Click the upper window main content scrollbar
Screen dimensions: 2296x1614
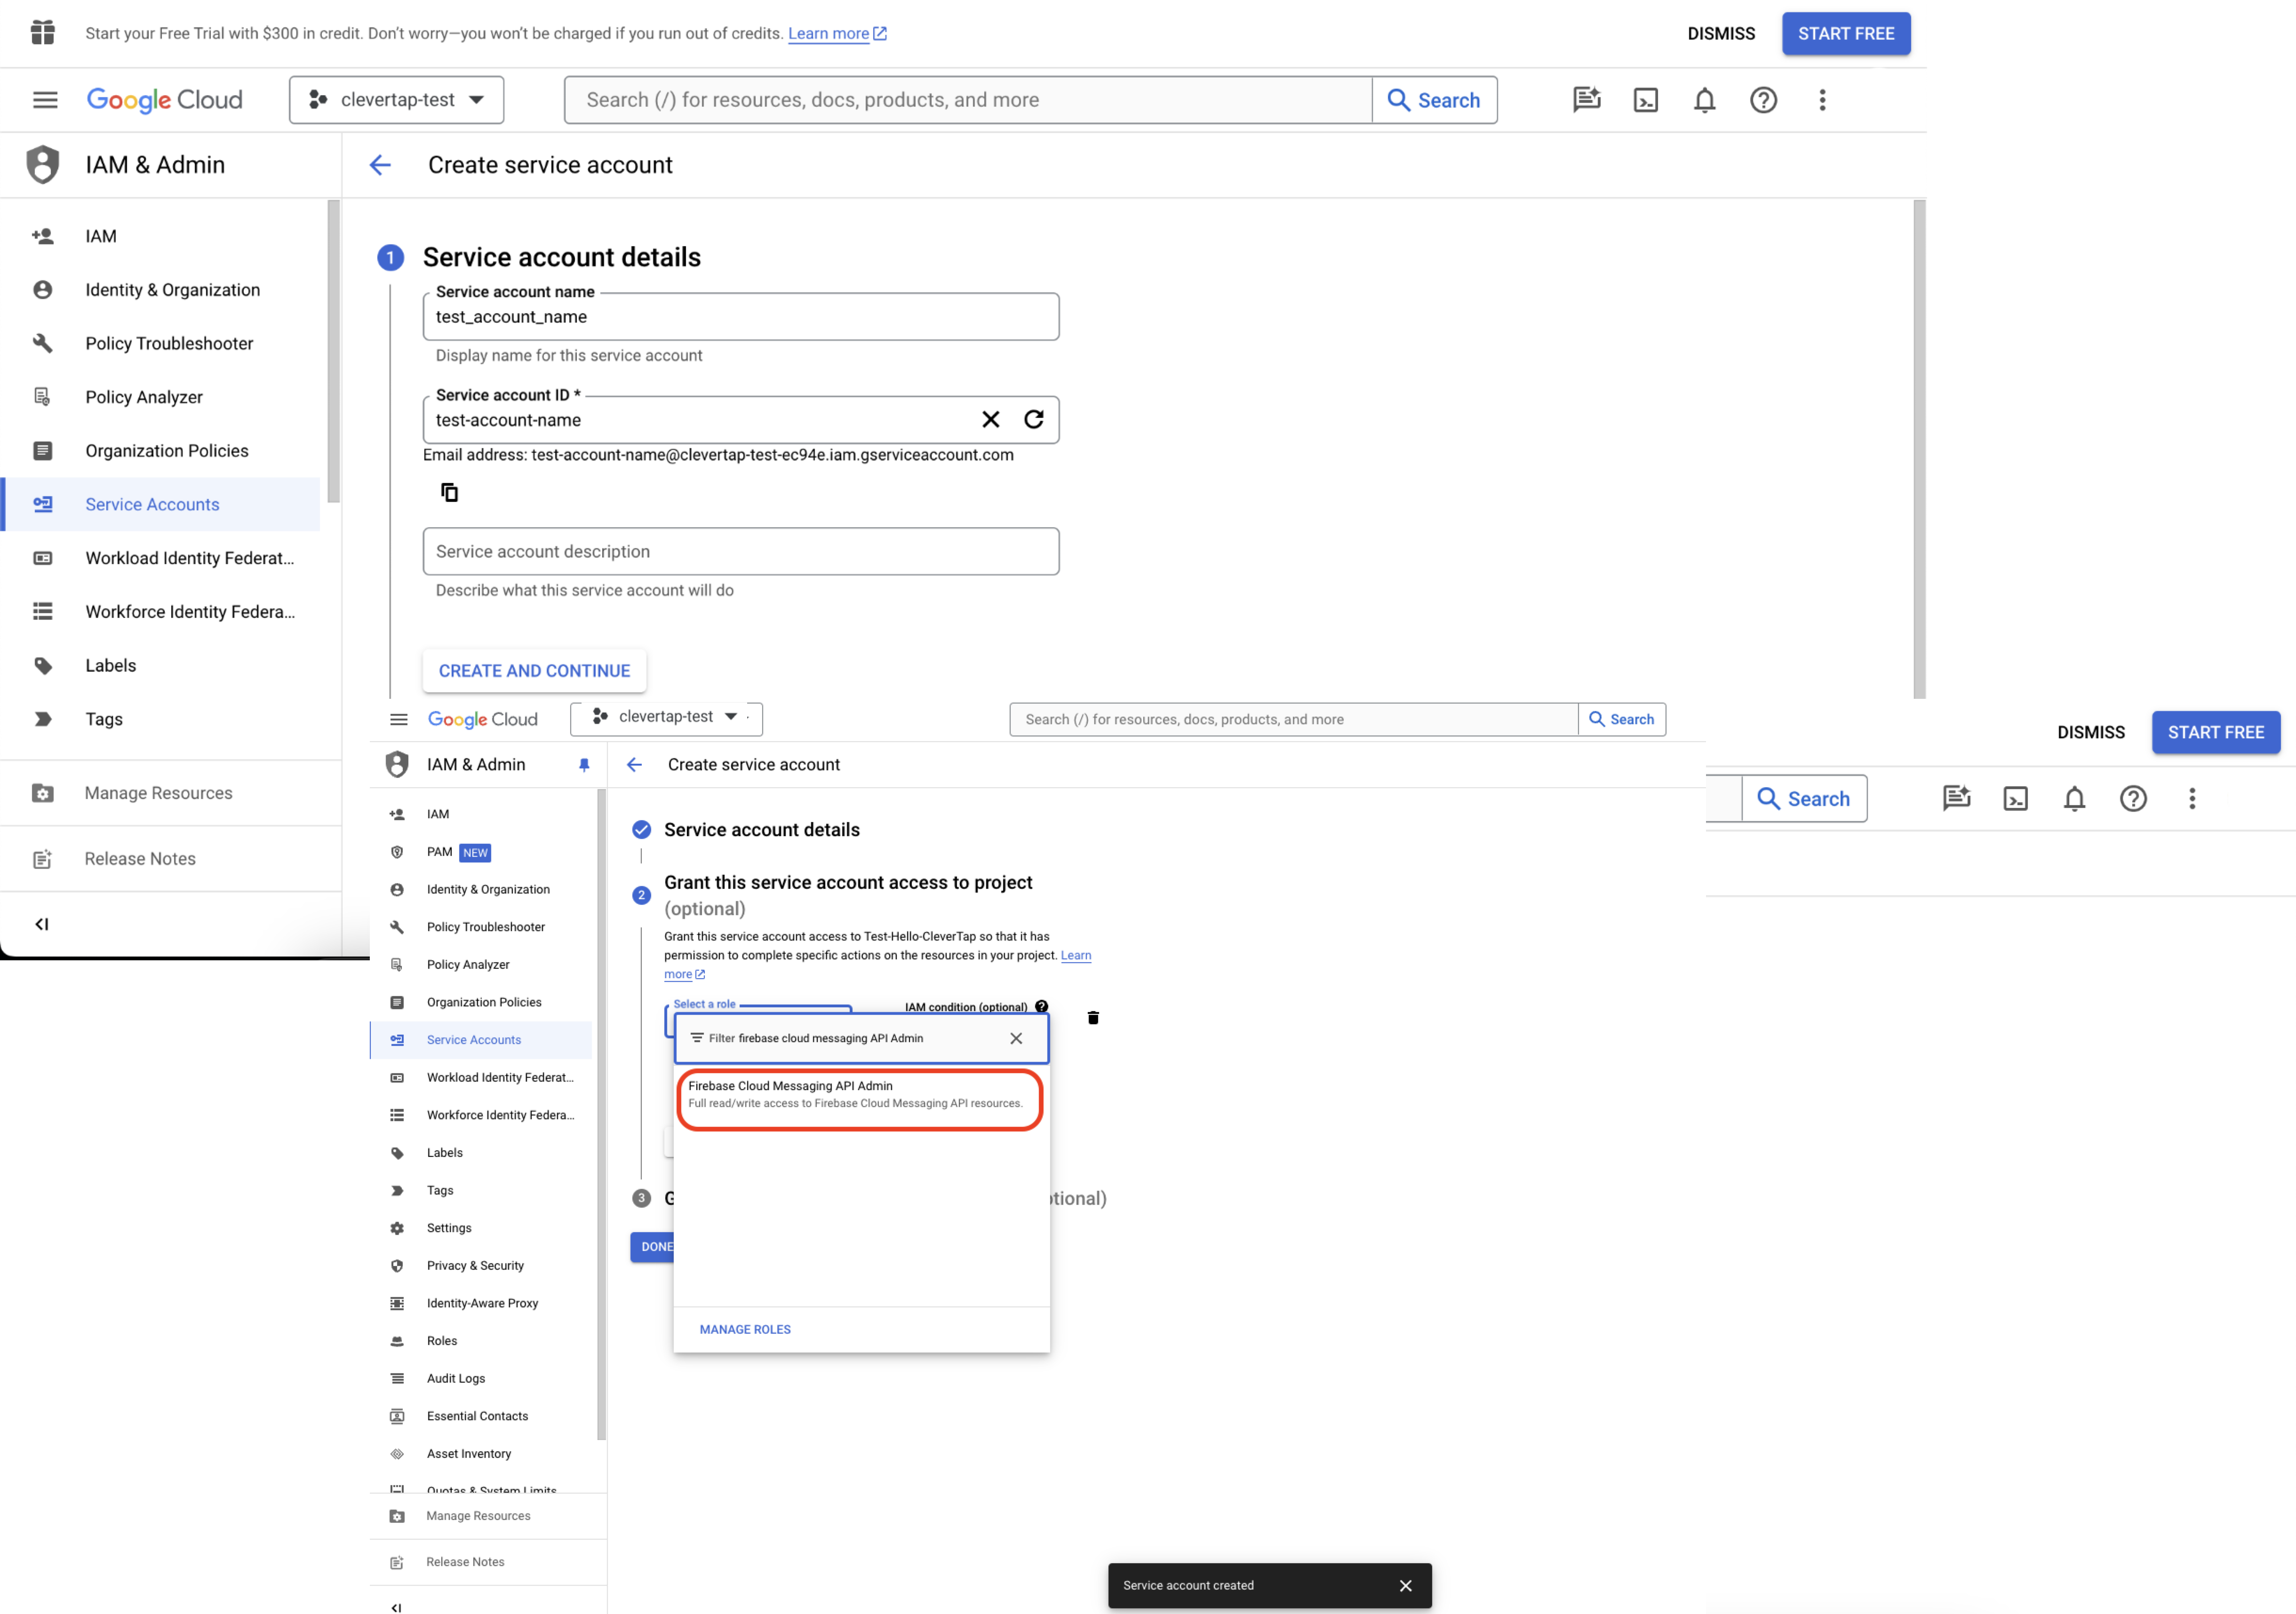point(1919,450)
